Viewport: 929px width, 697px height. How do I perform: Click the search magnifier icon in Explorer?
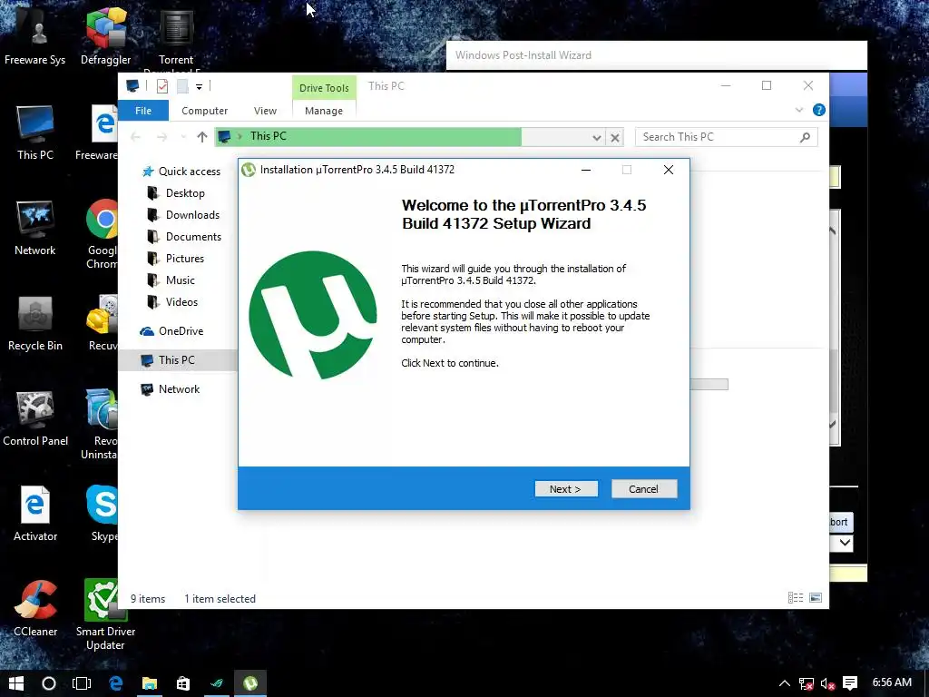805,137
